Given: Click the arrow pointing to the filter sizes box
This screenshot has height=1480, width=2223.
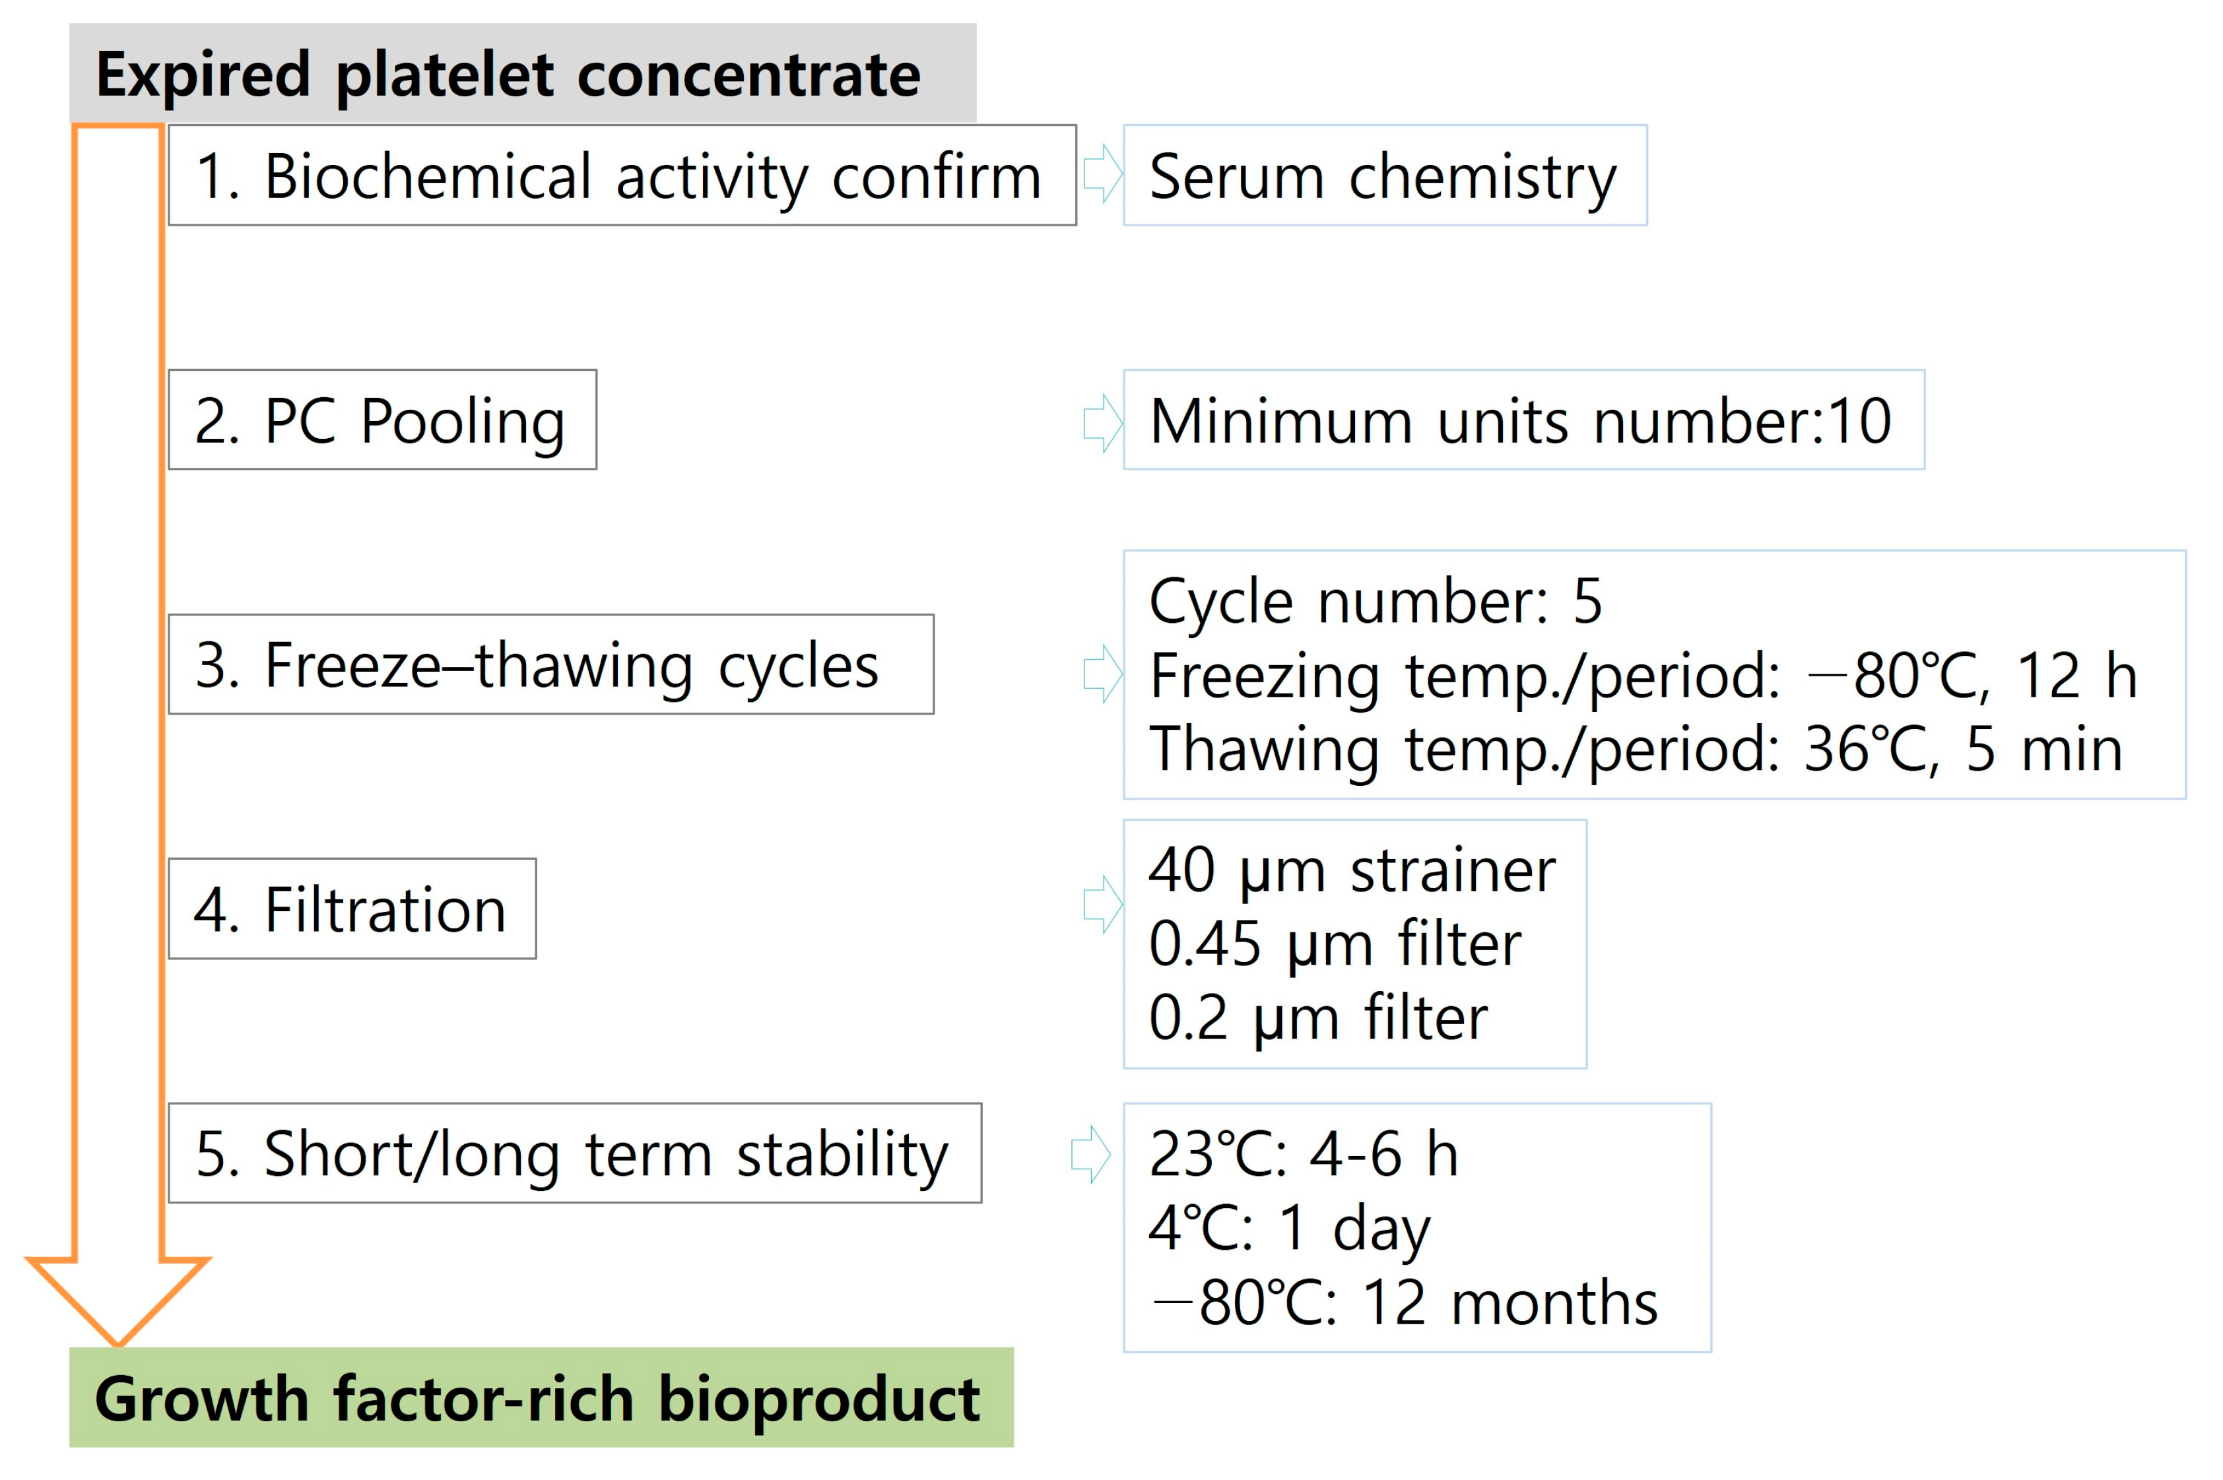Looking at the screenshot, I should pos(1102,904).
